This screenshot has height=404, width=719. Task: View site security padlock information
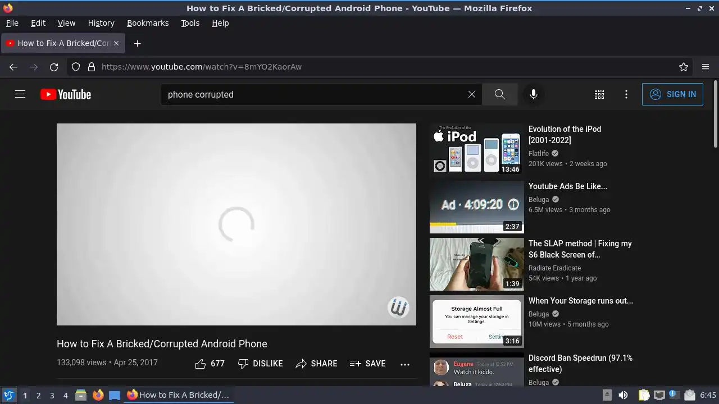(92, 67)
